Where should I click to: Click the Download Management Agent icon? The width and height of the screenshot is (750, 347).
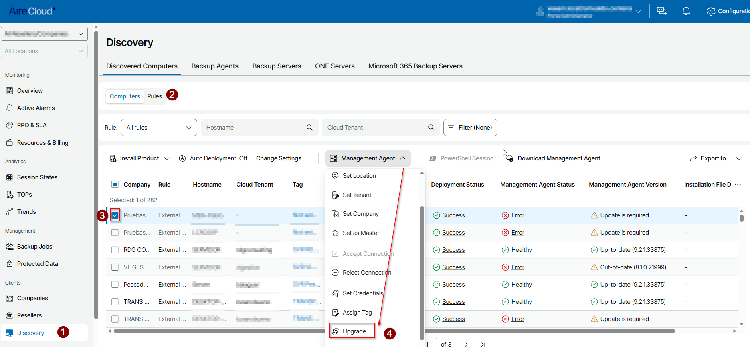[510, 158]
